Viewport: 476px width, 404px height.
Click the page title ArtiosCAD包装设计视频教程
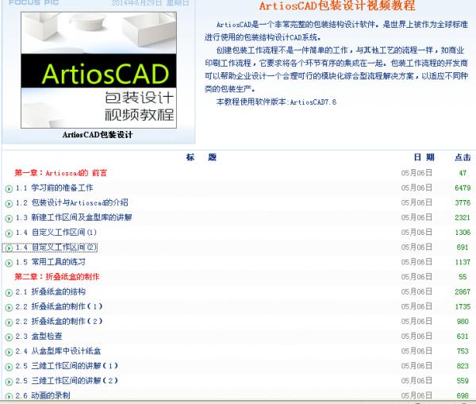tap(337, 6)
